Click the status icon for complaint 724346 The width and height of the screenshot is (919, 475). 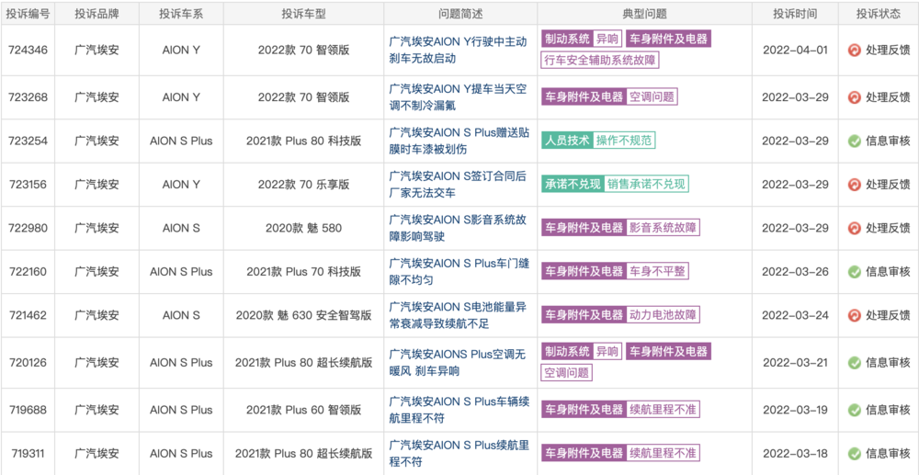pyautogui.click(x=855, y=51)
